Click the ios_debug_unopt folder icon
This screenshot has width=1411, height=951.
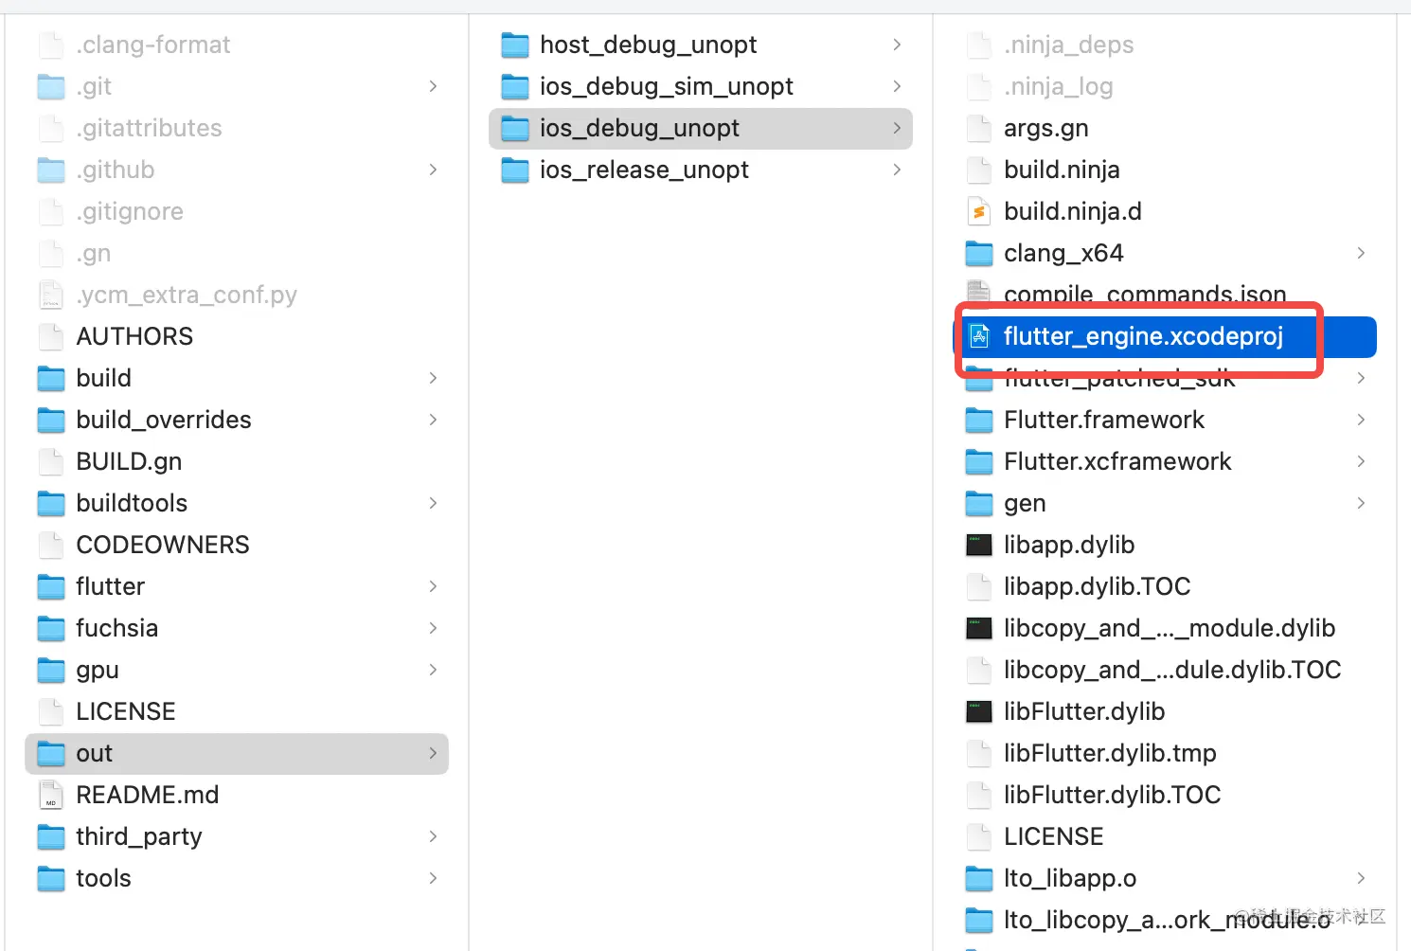pos(515,128)
